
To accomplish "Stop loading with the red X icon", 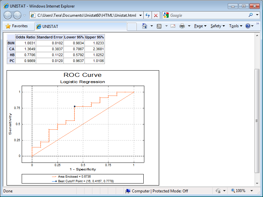I will click(156, 15).
